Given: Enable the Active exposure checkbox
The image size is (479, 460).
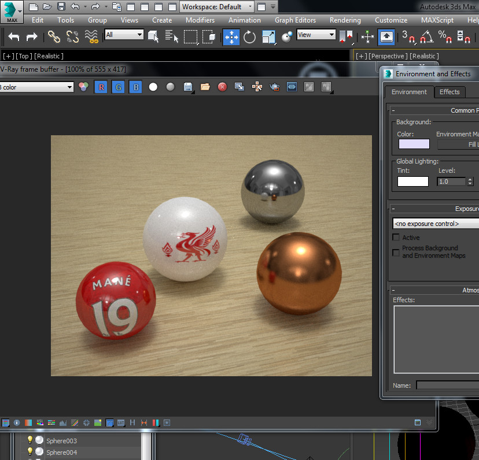Looking at the screenshot, I should 396,237.
